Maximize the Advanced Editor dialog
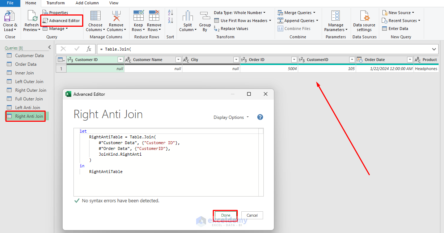The image size is (444, 233). tap(249, 94)
